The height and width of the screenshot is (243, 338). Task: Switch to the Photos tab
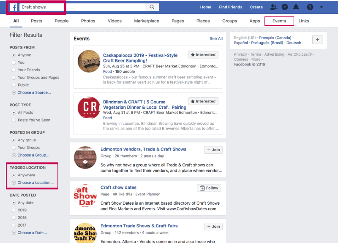(x=88, y=21)
